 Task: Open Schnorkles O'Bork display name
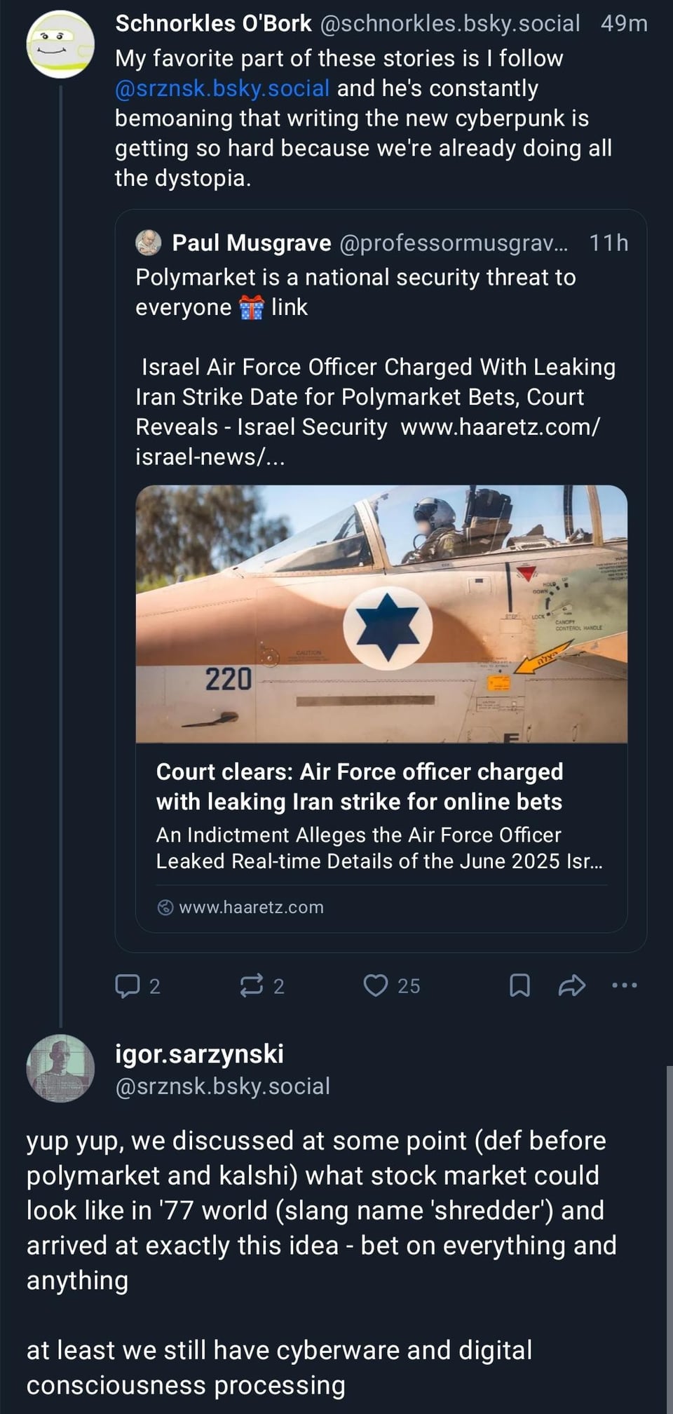(x=213, y=23)
